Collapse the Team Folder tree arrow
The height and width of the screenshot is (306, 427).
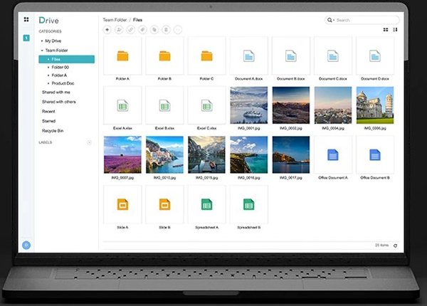[x=42, y=51]
